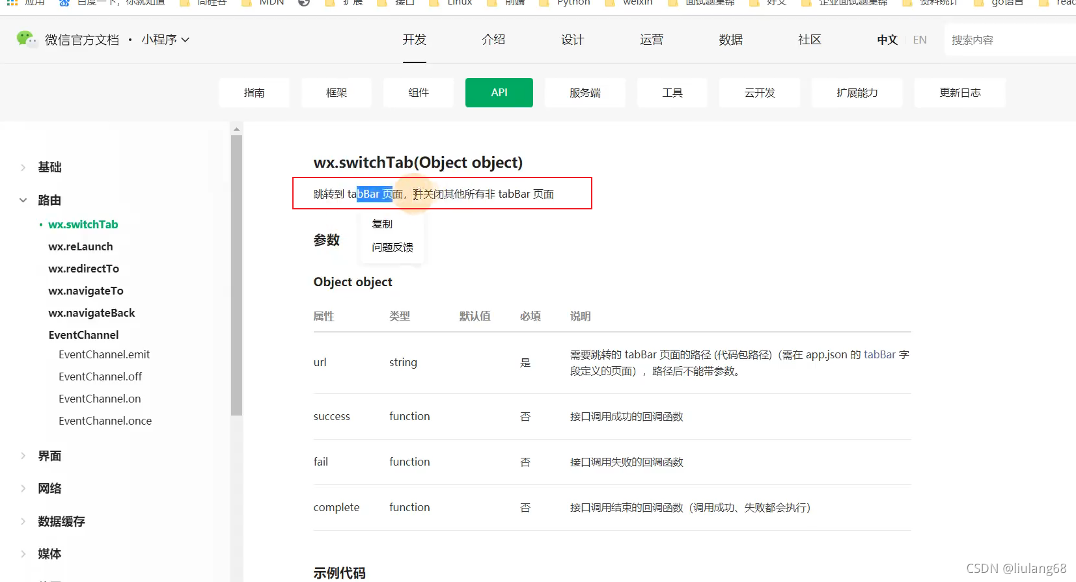The height and width of the screenshot is (582, 1076).
Task: Open the 组件 section button
Action: point(419,92)
